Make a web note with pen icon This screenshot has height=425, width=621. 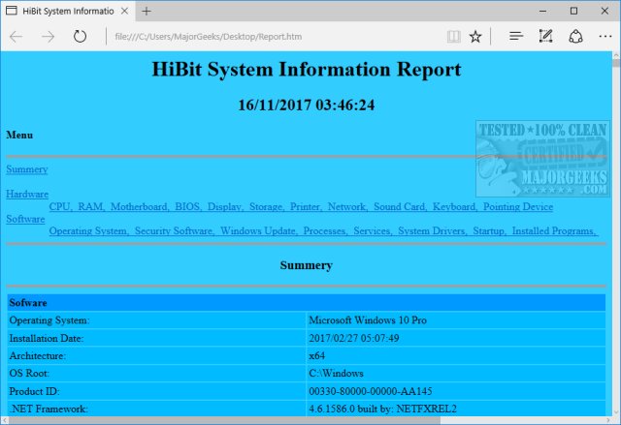tap(545, 37)
